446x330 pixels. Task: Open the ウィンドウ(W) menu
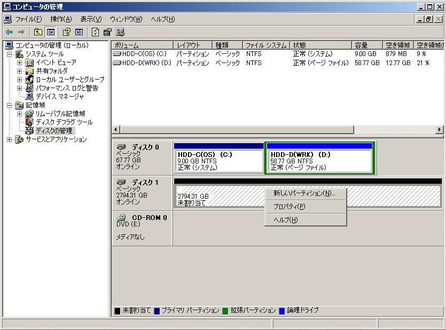point(126,19)
